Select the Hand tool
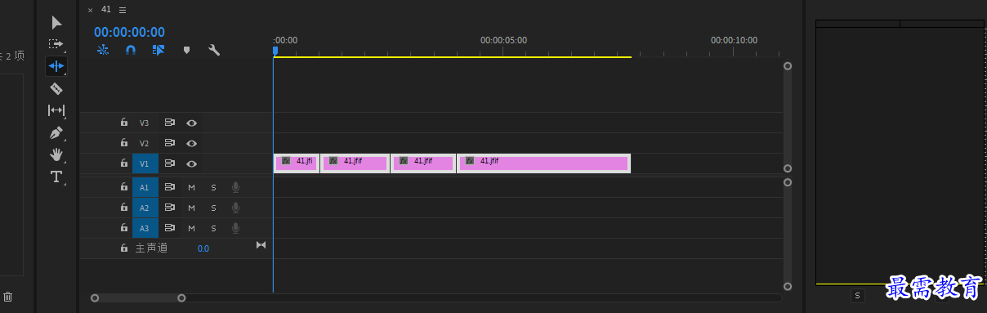Viewport: 987px width, 313px height. tap(56, 154)
